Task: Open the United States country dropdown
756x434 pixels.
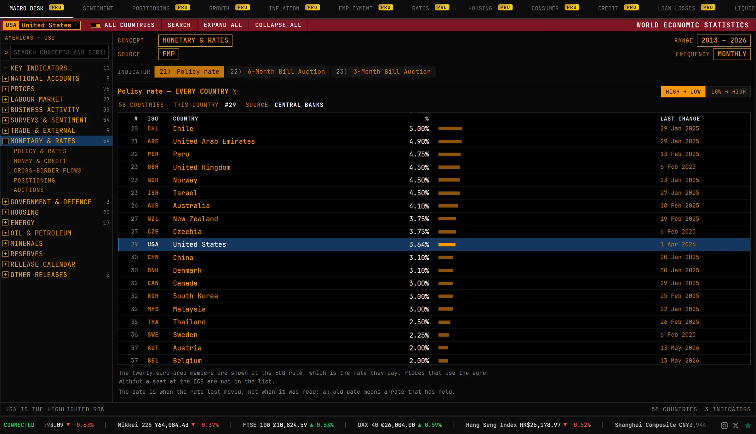Action: pyautogui.click(x=42, y=25)
